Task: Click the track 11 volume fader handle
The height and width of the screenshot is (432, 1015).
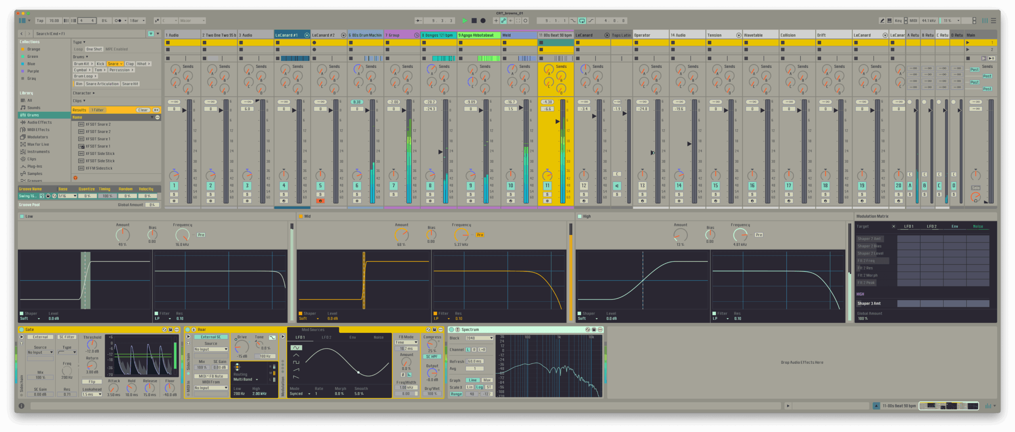Action: [557, 121]
